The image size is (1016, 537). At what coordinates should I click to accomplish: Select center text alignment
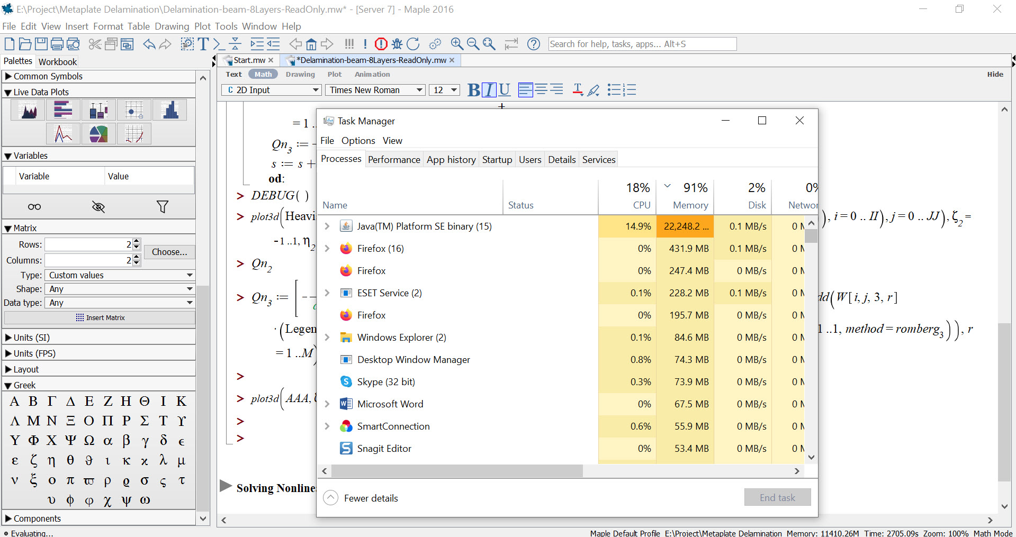tap(541, 89)
